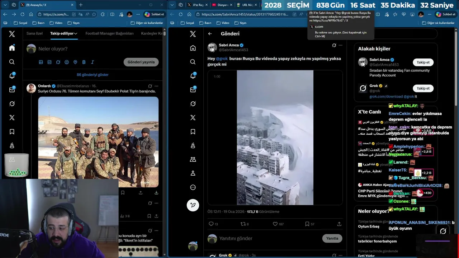459x258 pixels.
Task: Like Sabri Amca's post
Action: point(275,224)
